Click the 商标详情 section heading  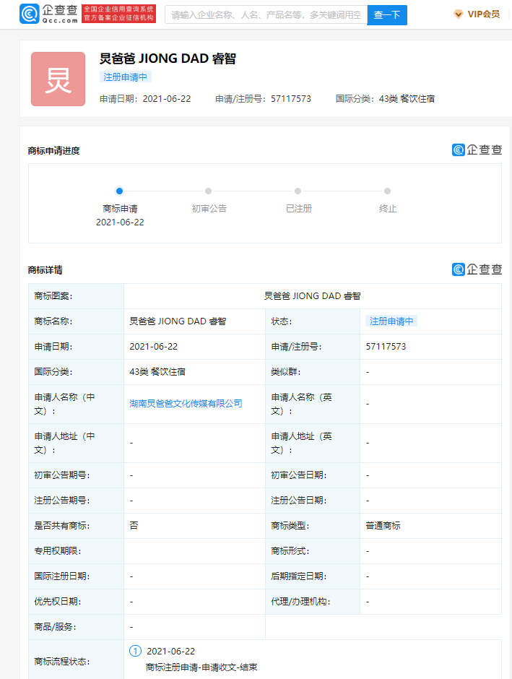tap(45, 269)
